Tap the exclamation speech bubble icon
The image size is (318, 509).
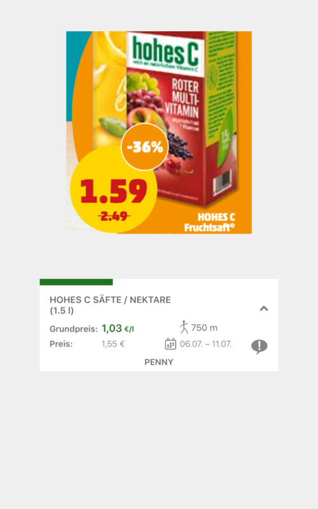coord(259,346)
